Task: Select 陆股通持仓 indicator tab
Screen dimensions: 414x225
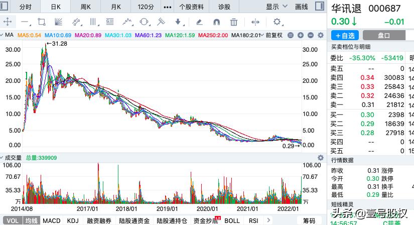Action: click(172, 220)
